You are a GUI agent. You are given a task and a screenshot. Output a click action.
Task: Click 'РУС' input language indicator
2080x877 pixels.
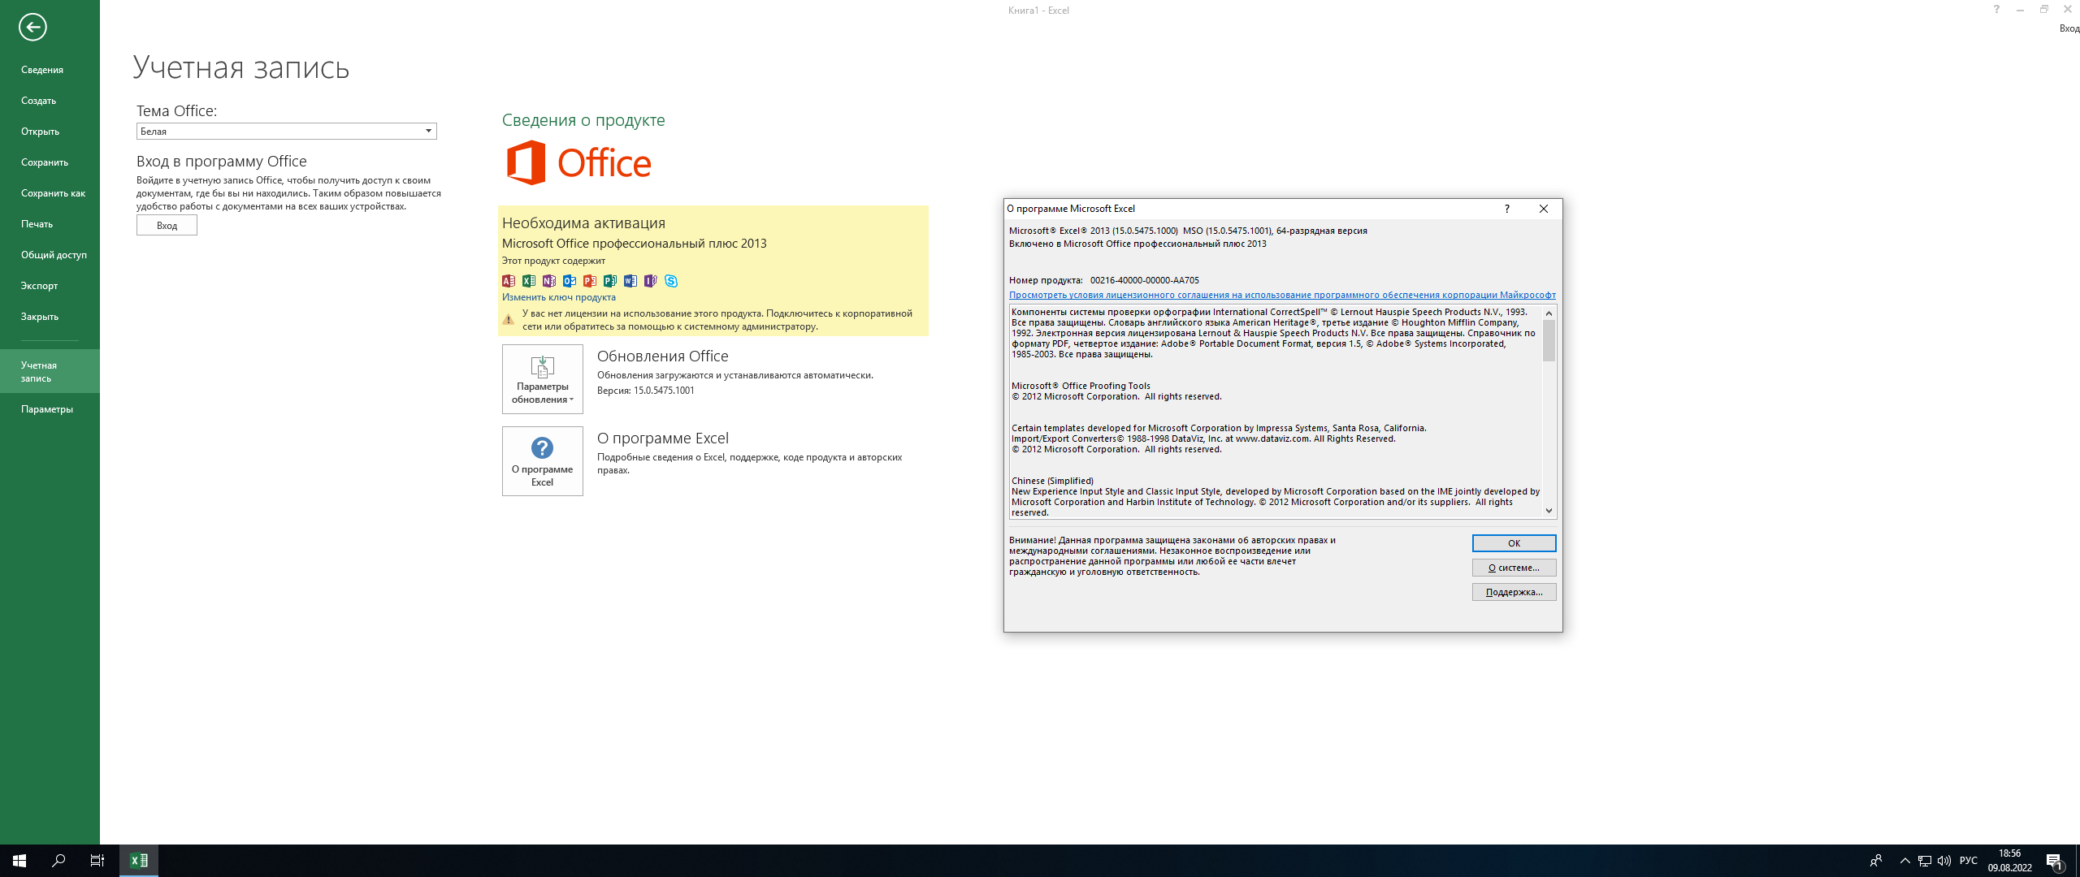[x=1969, y=861]
